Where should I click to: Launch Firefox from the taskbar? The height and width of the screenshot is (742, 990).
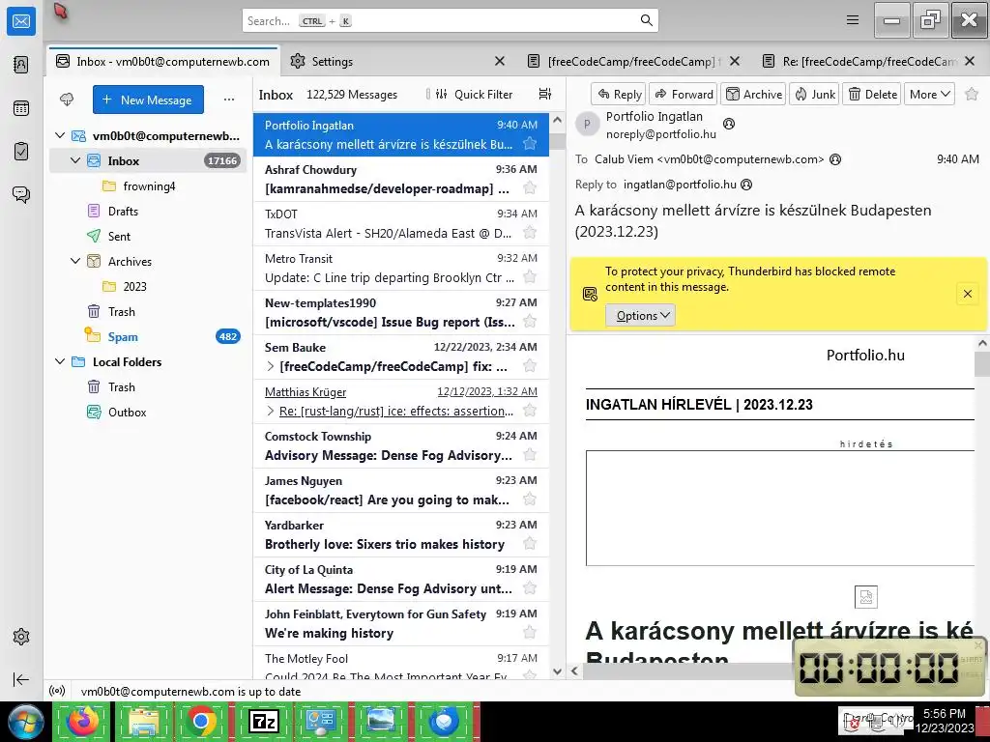[x=83, y=721]
